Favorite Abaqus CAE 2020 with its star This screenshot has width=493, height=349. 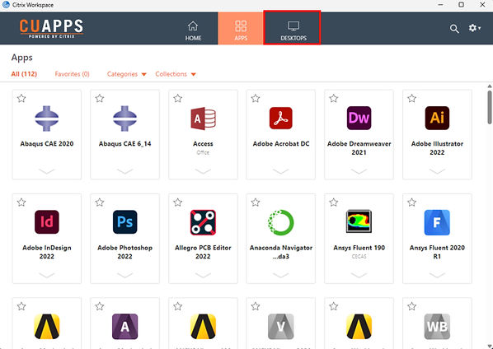(x=21, y=98)
